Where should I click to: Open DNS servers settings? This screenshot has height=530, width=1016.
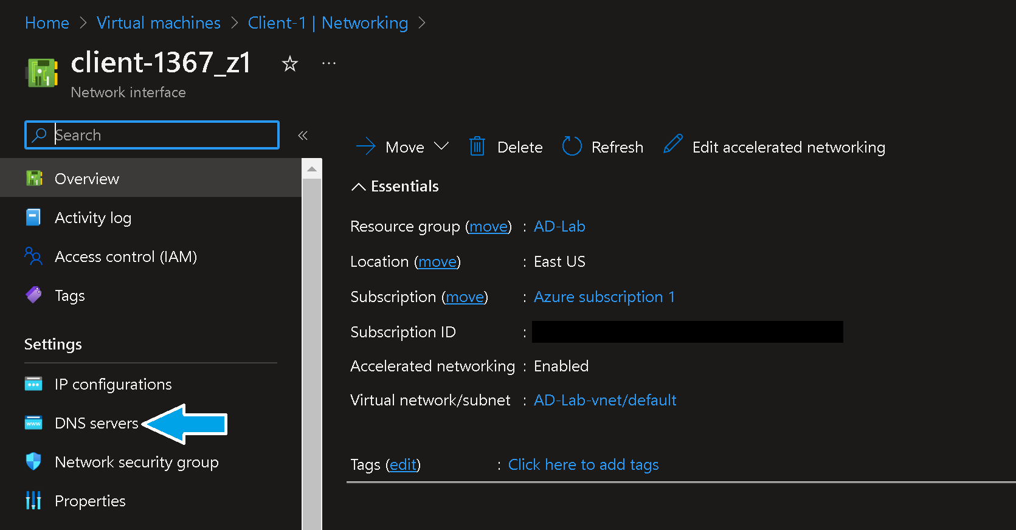[x=96, y=423]
